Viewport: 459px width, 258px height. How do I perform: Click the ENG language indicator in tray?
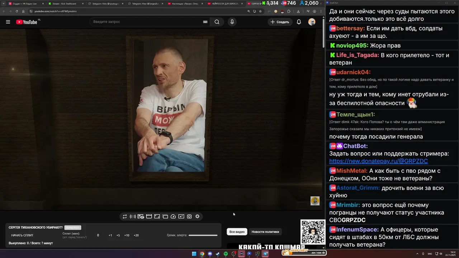pos(430,254)
